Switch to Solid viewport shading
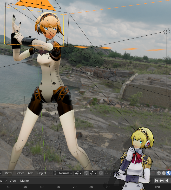Image resolution: width=171 pixels, height=190 pixels. click(x=164, y=173)
